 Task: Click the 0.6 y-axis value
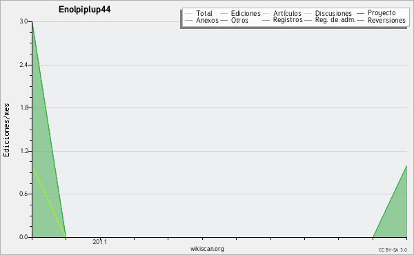click(23, 194)
